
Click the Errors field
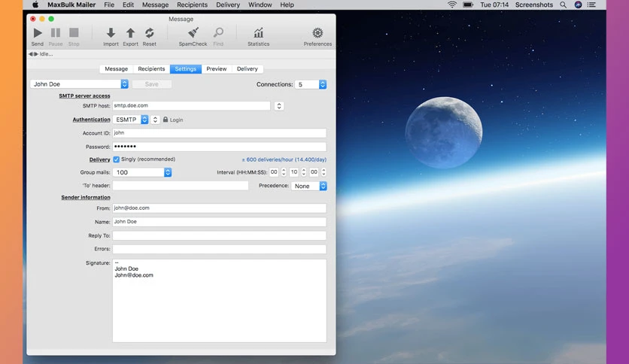[220, 249]
